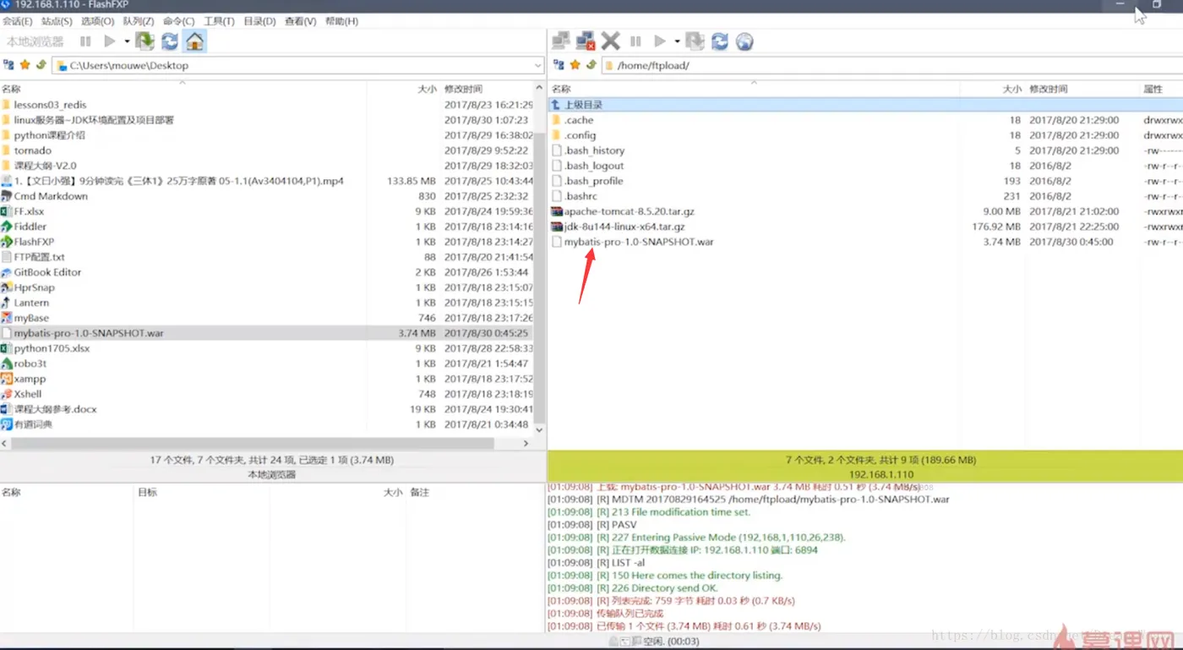Open the local play button dropdown arrow
Image resolution: width=1183 pixels, height=650 pixels.
(x=127, y=41)
